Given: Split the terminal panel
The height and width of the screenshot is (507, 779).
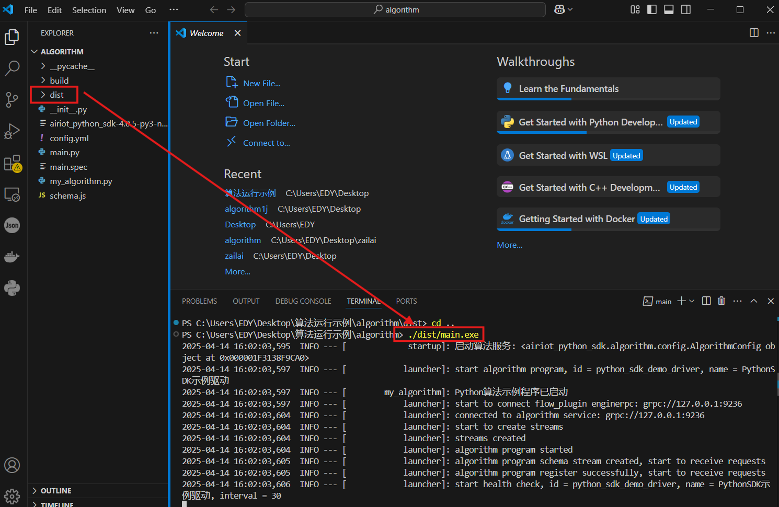Looking at the screenshot, I should (706, 301).
